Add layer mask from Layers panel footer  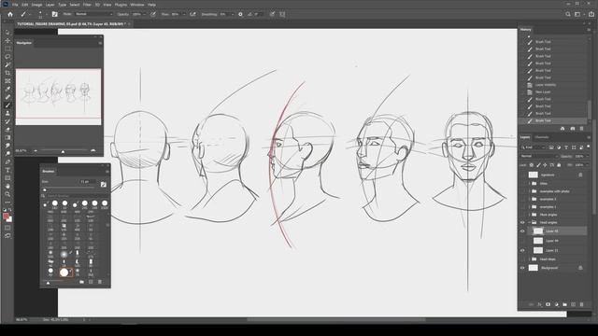(x=548, y=304)
